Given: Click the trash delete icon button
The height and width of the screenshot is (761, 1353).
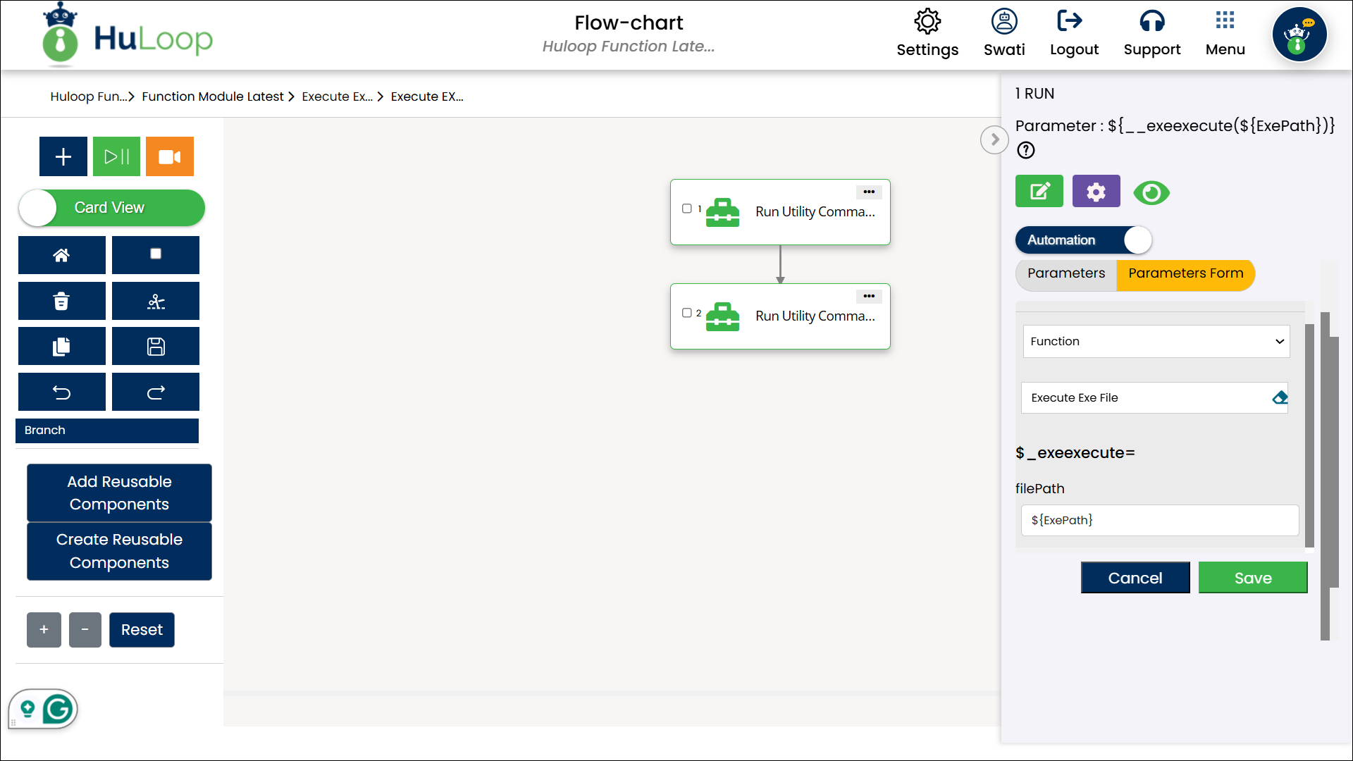Looking at the screenshot, I should tap(62, 302).
